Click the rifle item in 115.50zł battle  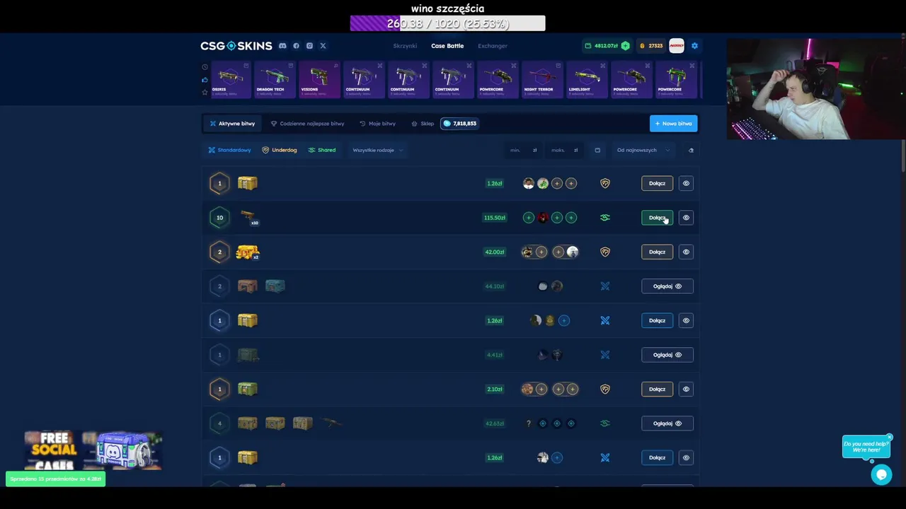(x=248, y=216)
